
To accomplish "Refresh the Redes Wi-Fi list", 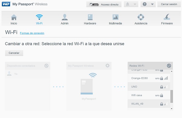I will (x=169, y=66).
